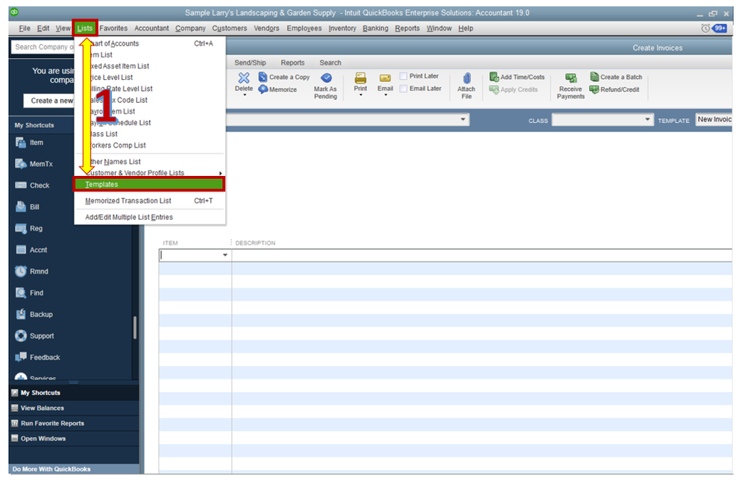
Task: Open the Accnt shortcut in sidebar
Action: [x=31, y=250]
